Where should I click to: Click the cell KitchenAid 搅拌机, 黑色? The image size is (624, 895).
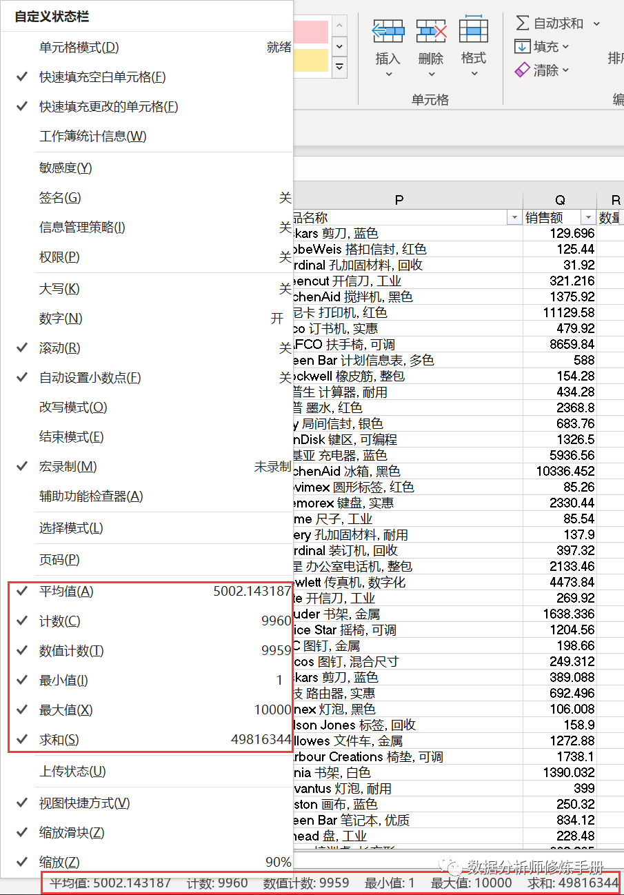click(x=408, y=297)
